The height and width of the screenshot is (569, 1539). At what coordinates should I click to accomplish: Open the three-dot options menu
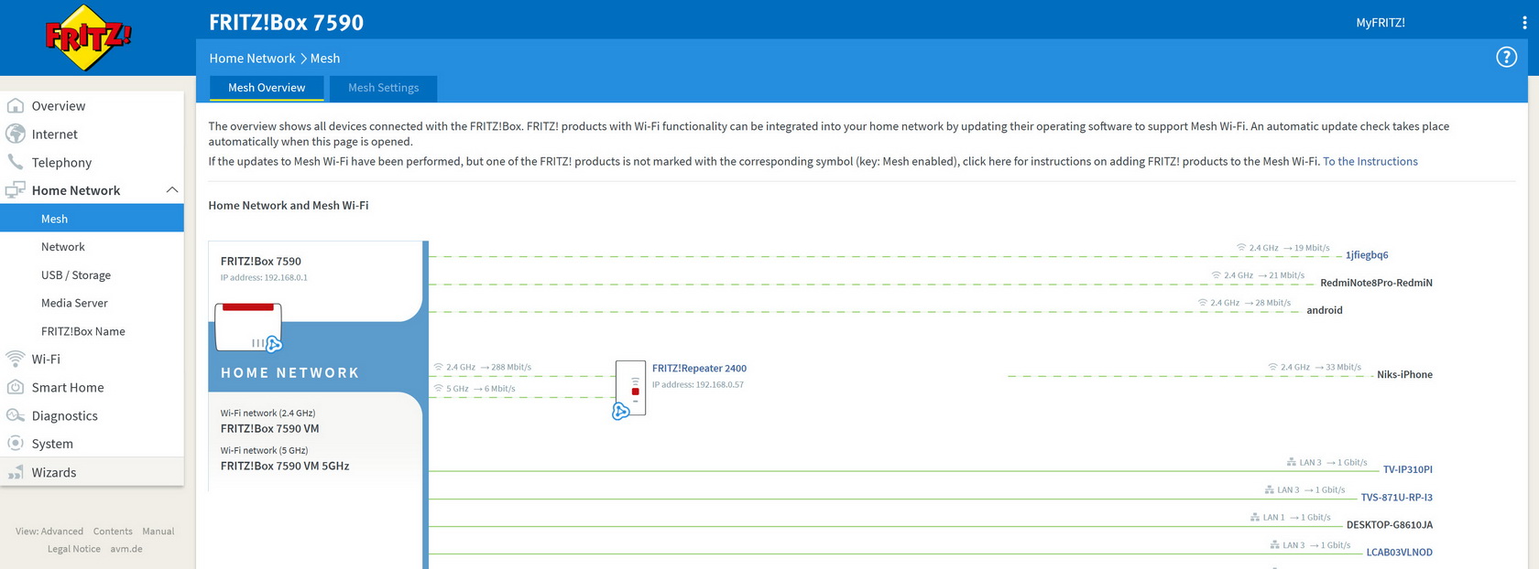click(1524, 23)
